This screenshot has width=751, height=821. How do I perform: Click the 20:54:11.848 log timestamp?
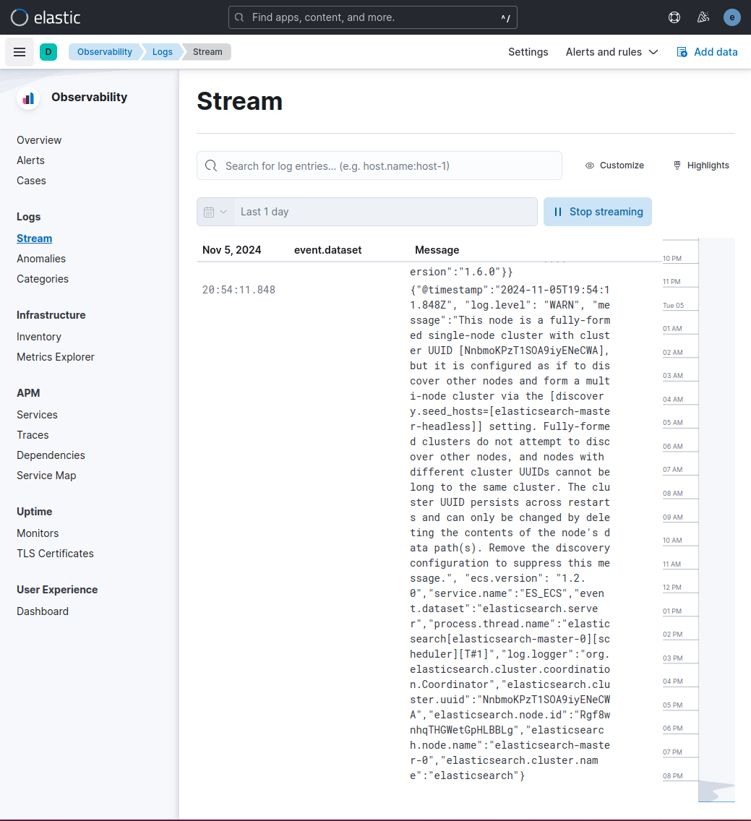[x=239, y=290]
